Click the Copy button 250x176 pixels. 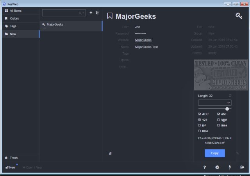215,153
